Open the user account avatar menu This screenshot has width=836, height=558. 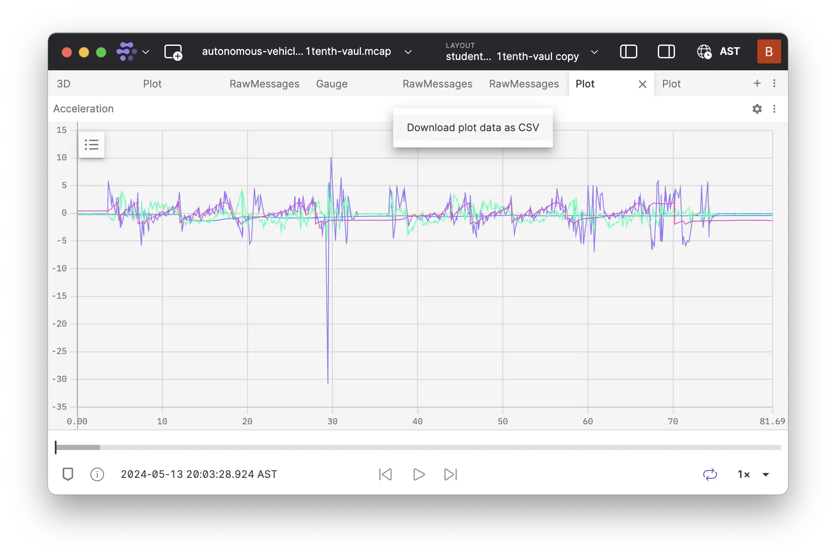click(769, 51)
